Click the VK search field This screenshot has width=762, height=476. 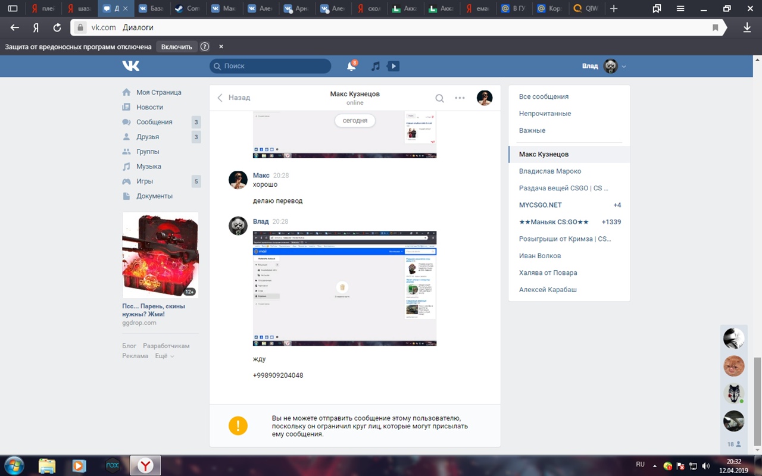[271, 66]
